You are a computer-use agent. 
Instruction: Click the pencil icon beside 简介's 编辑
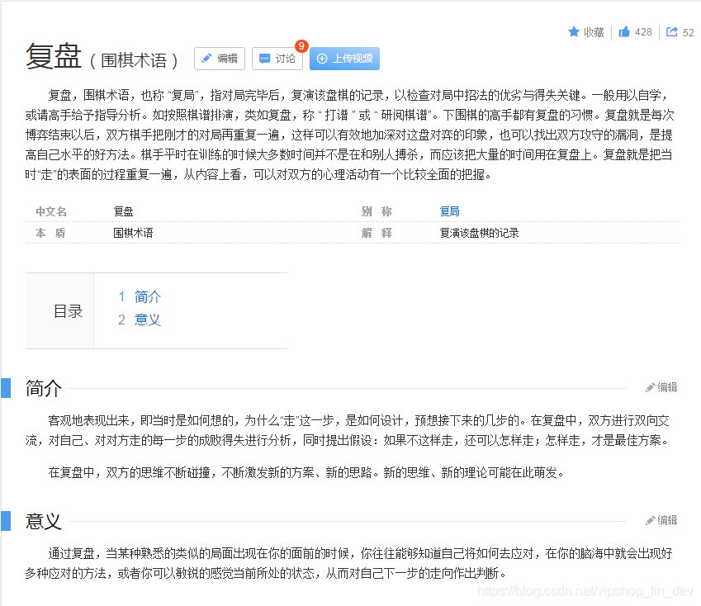tap(650, 387)
